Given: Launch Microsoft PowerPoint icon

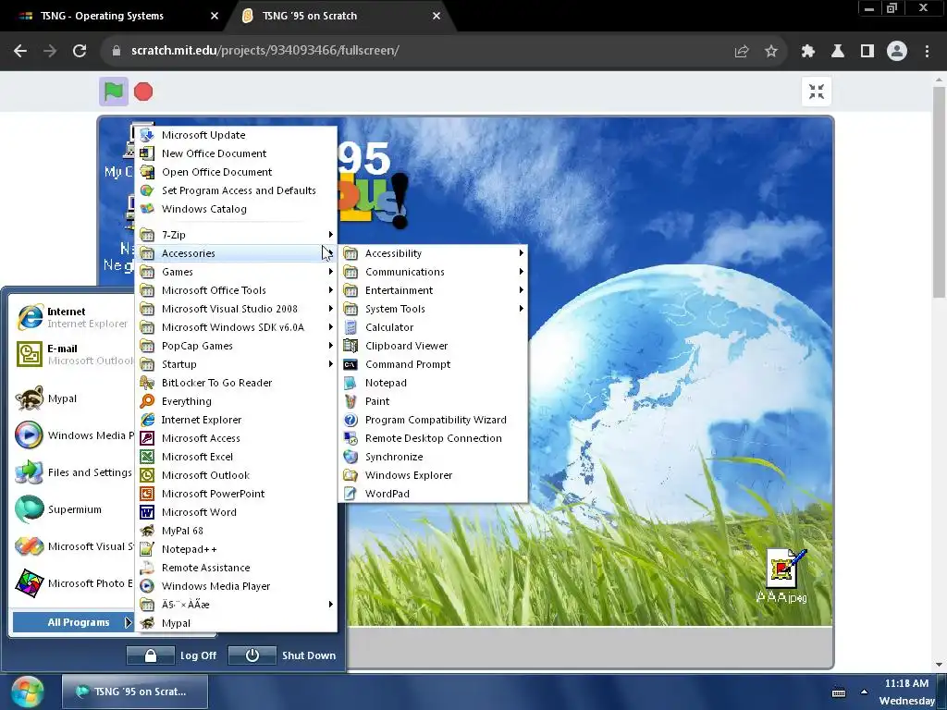Looking at the screenshot, I should tap(147, 494).
